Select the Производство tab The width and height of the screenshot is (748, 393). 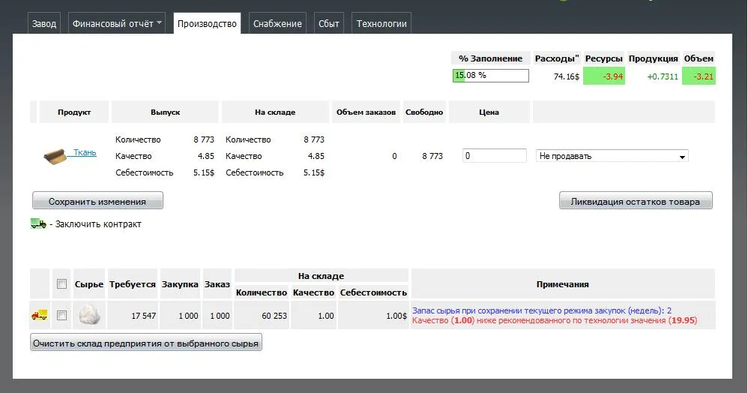(x=207, y=23)
